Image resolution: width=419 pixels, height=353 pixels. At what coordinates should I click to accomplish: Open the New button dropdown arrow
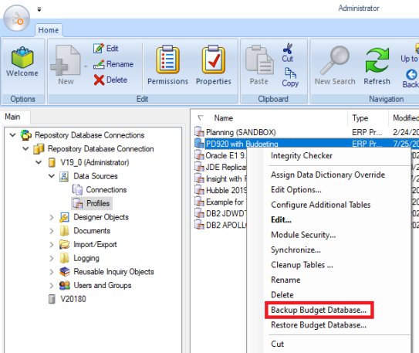[x=86, y=66]
